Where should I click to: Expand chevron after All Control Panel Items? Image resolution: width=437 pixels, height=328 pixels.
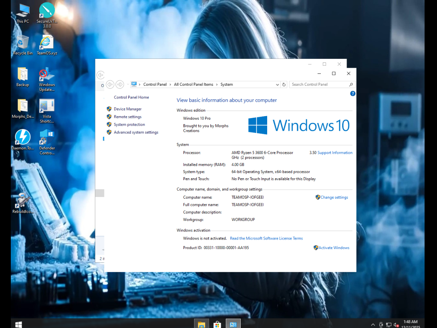pos(217,85)
